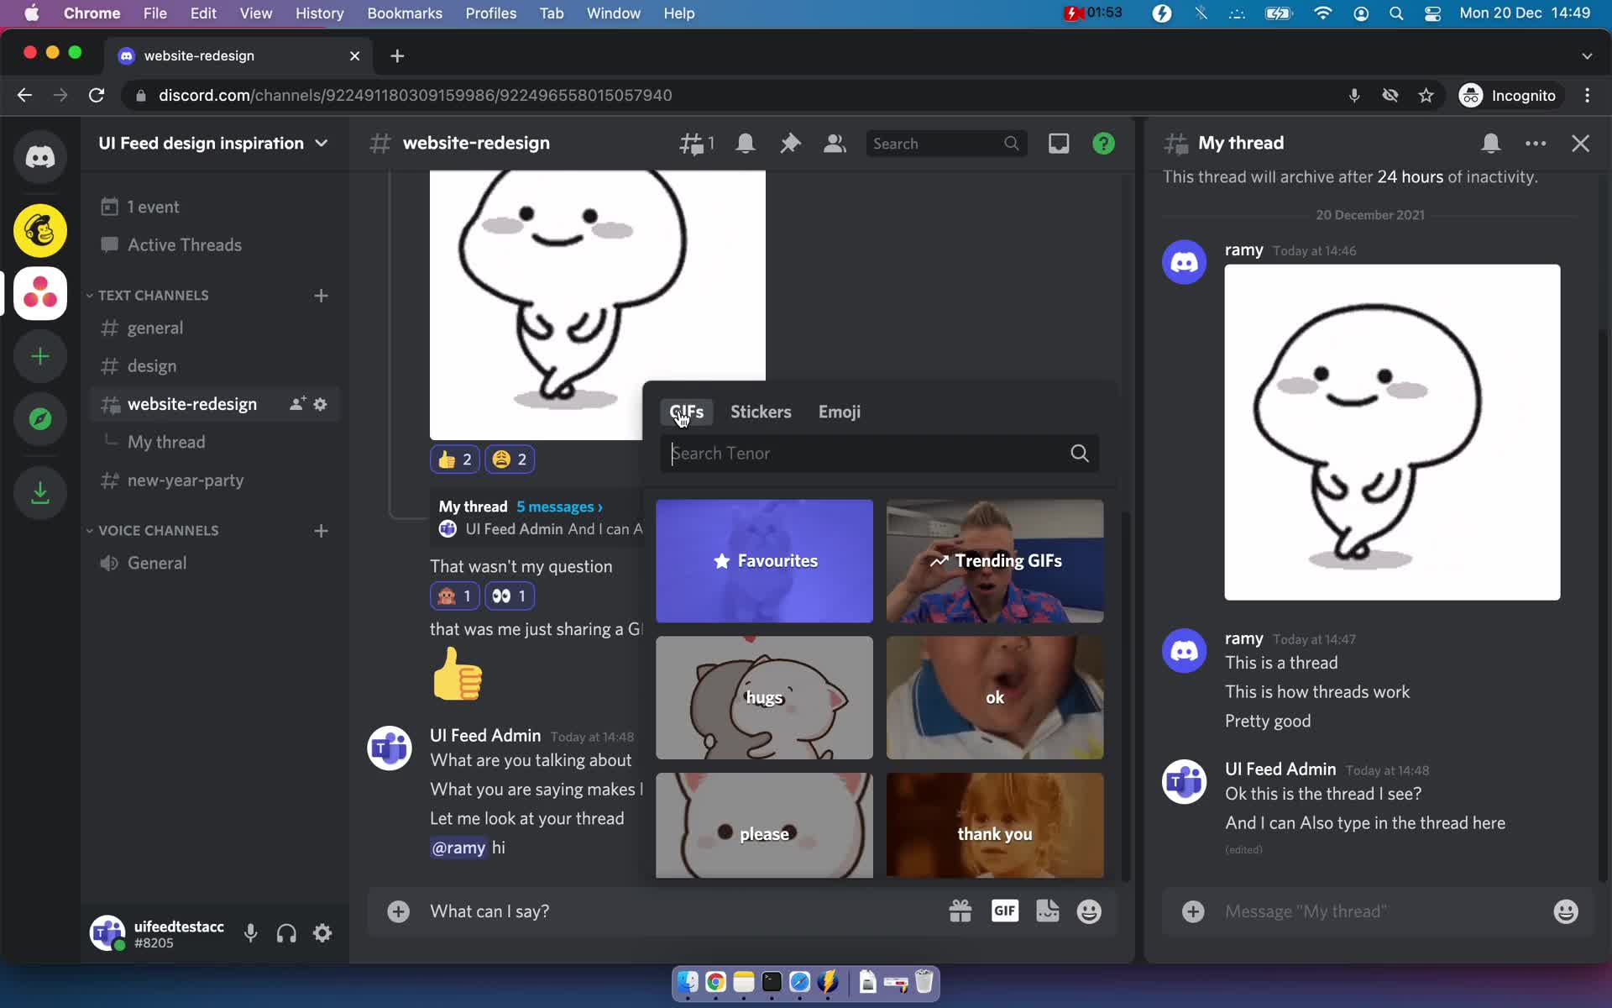This screenshot has height=1008, width=1612.
Task: Click the Tenor search magnifier icon
Action: click(x=1079, y=454)
